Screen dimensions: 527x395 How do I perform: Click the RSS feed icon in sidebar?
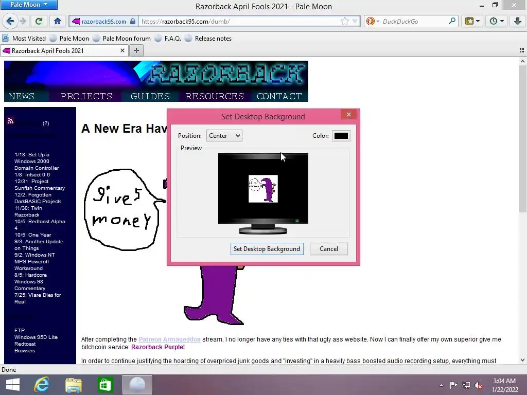point(10,121)
